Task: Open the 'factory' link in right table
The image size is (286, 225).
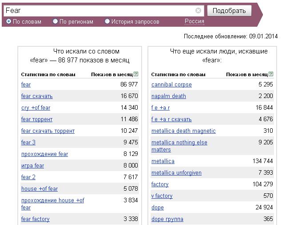Action: pos(160,184)
